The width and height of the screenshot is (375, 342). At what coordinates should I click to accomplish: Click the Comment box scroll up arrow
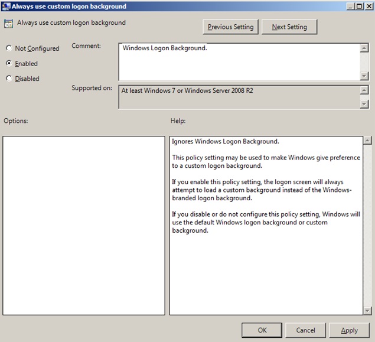[x=364, y=48]
